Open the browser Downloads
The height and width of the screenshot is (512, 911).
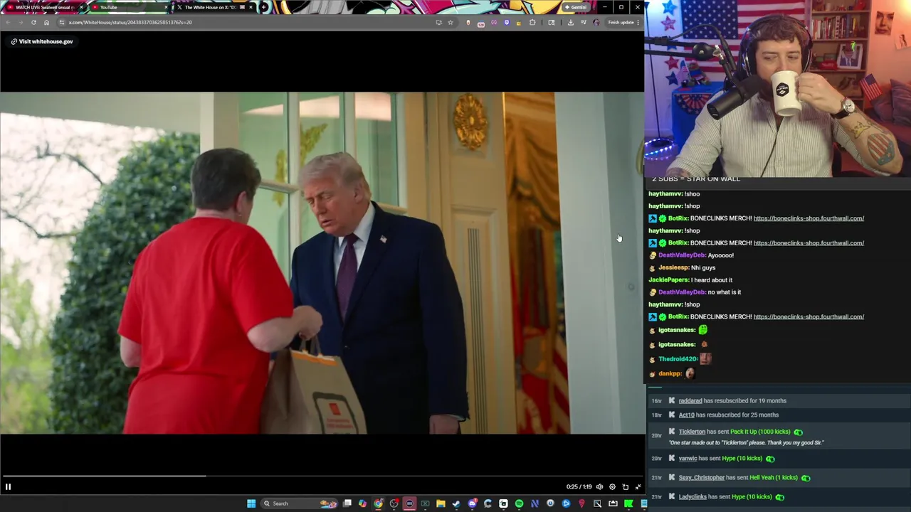click(x=570, y=22)
